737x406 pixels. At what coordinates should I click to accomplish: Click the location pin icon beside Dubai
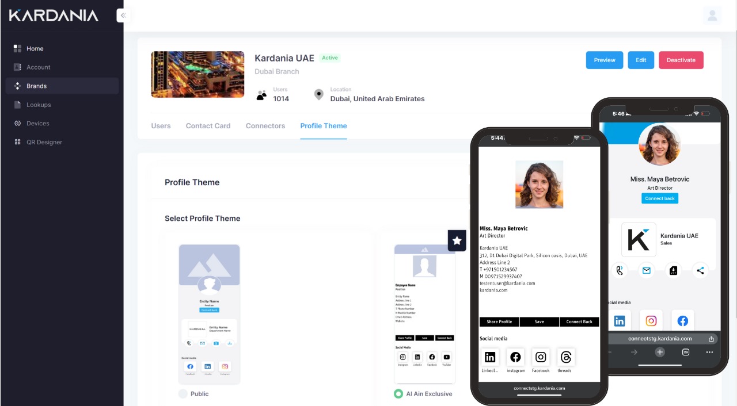[x=318, y=95]
